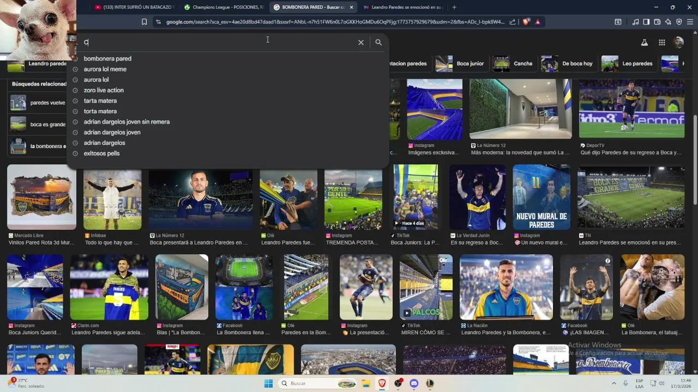Switch to Leandro Paredes se emocionó tab

point(402,7)
